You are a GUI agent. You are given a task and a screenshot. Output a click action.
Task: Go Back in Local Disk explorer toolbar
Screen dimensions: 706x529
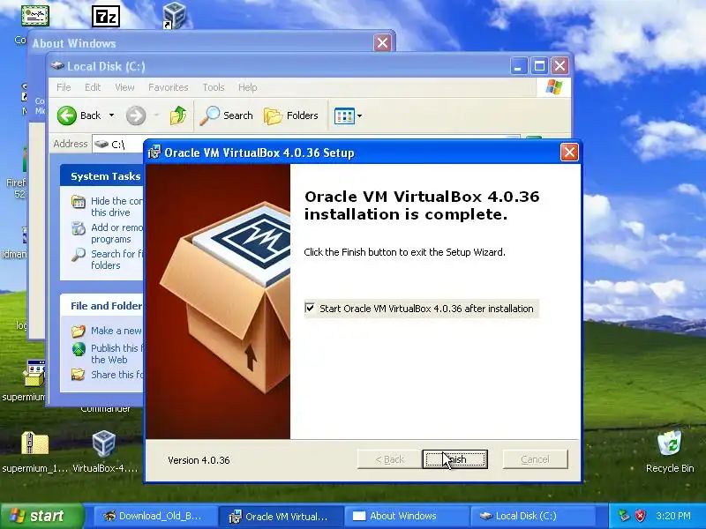(79, 115)
